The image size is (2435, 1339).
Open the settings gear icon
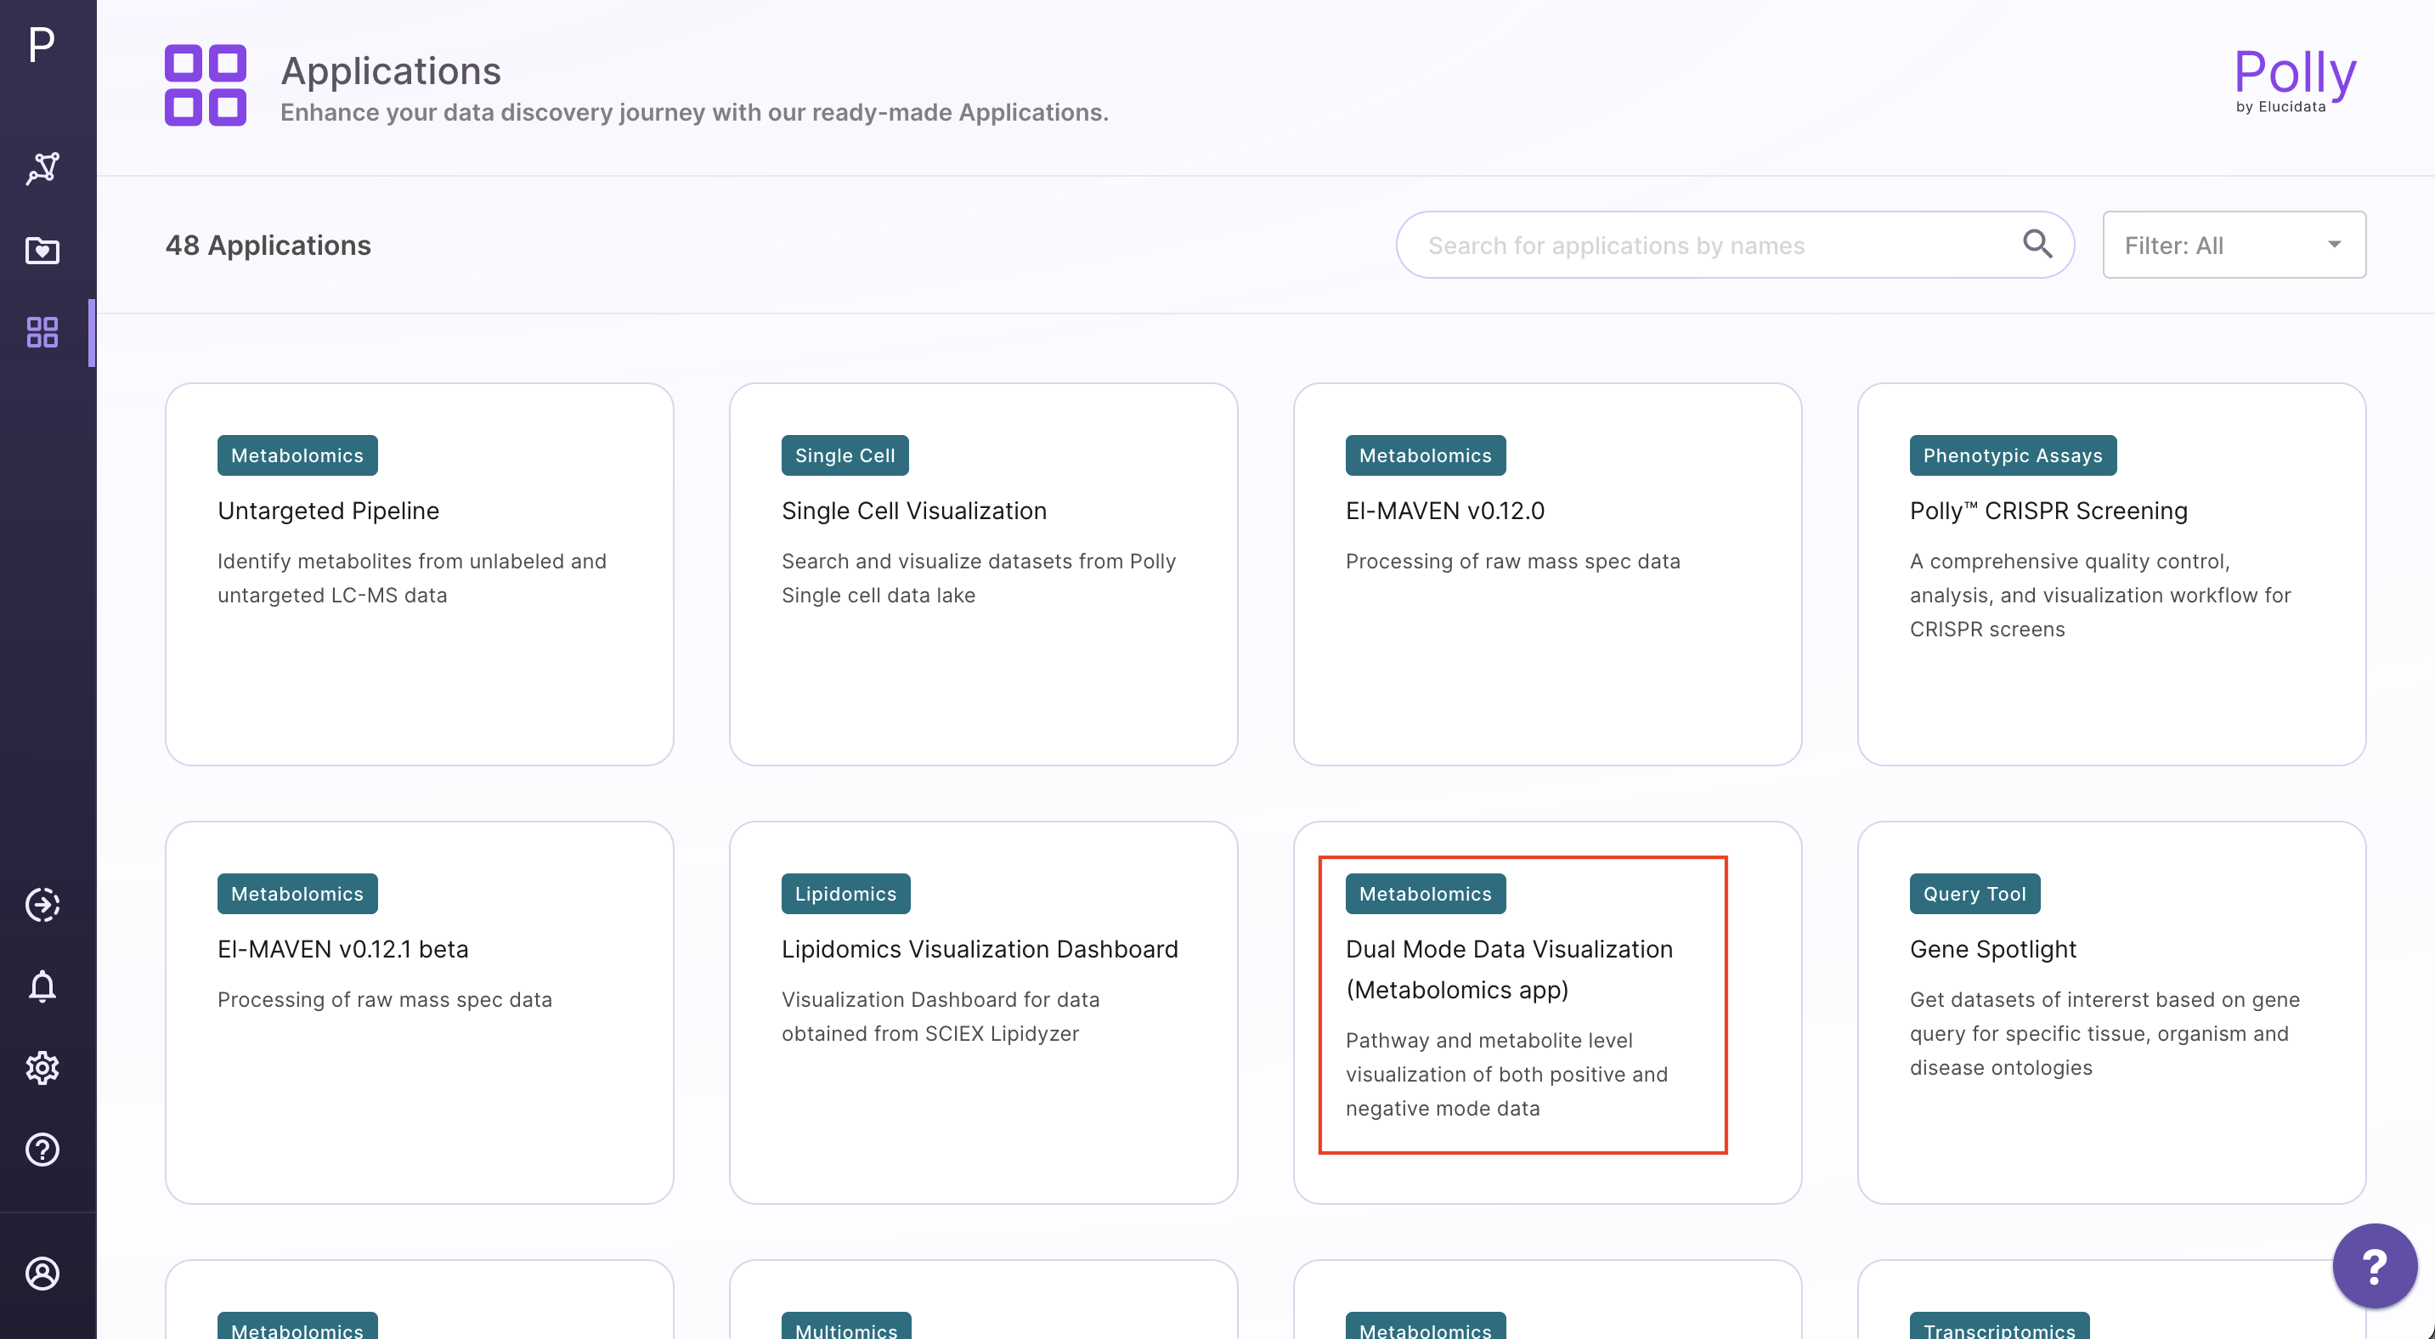pos(42,1068)
